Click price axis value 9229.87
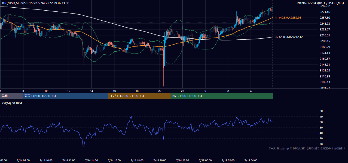348x163 pixels. (x=325, y=29)
